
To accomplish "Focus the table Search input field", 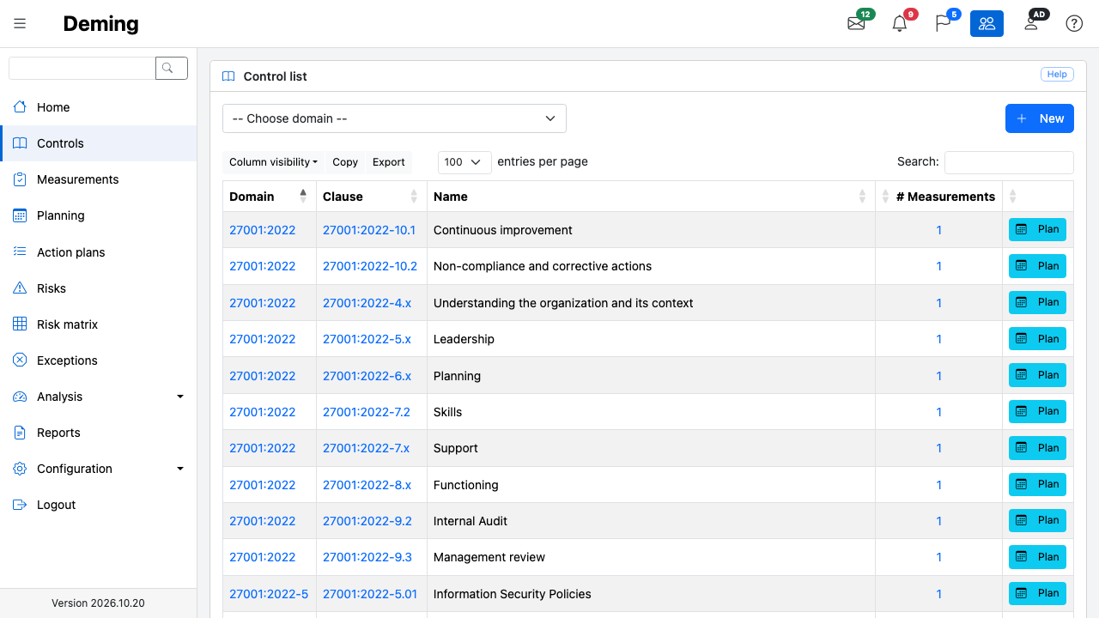I will [x=1009, y=162].
